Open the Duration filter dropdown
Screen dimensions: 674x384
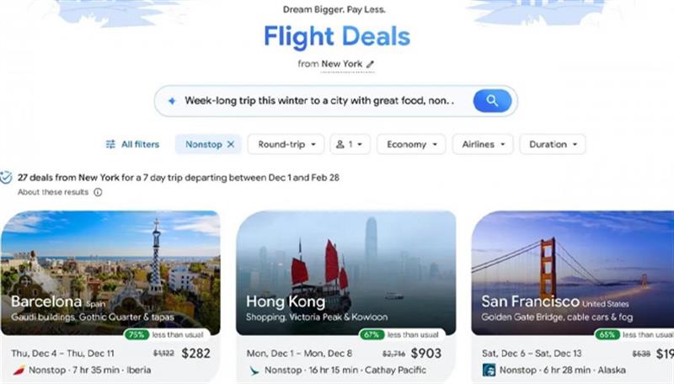[553, 144]
